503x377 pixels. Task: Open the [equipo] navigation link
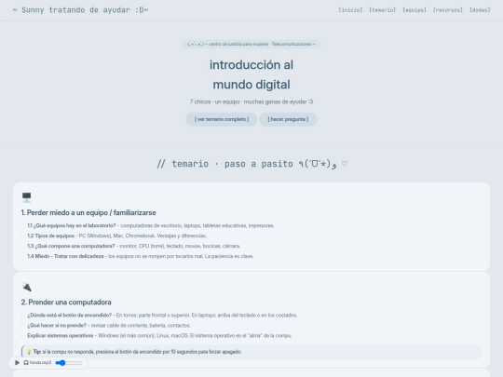415,10
